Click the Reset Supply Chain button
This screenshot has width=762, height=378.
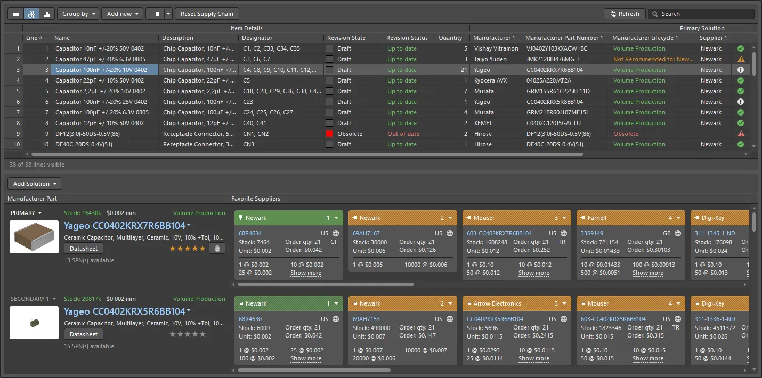pyautogui.click(x=207, y=14)
